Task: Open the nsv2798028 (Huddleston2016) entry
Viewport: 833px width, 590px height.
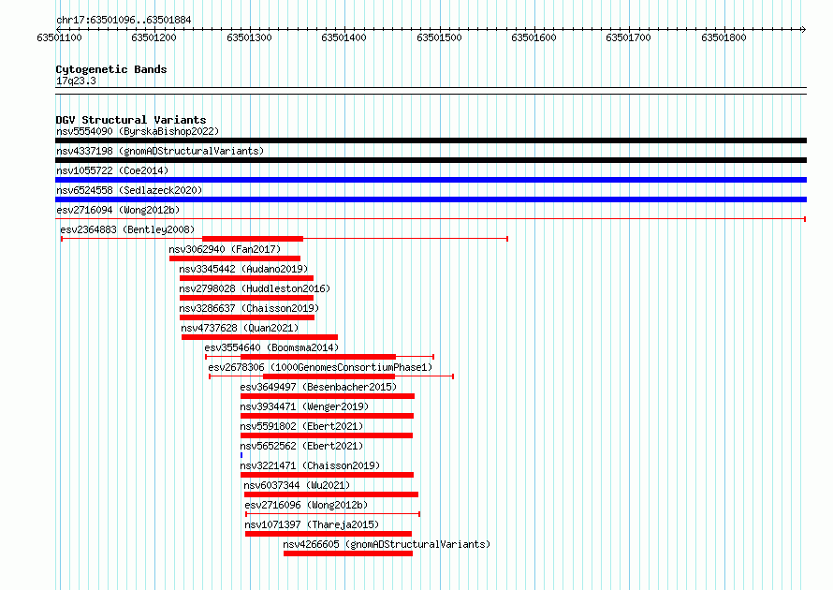Action: point(255,288)
